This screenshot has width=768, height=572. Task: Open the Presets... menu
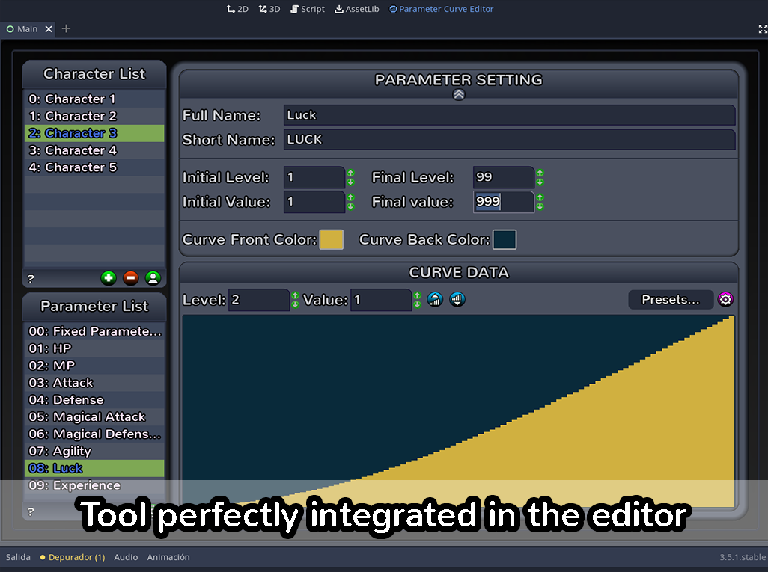coord(671,299)
